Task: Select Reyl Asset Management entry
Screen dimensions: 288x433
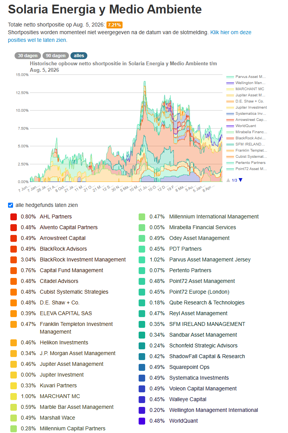Action: [x=198, y=314]
